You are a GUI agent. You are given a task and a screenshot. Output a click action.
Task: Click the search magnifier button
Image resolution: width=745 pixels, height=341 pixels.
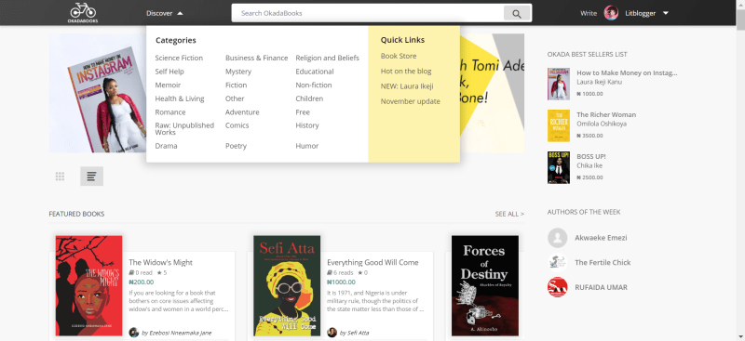pos(517,13)
